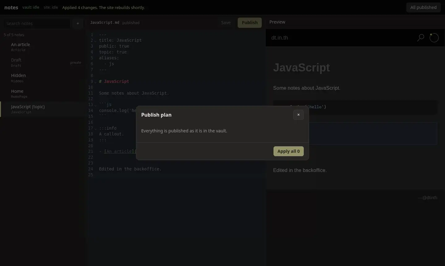The height and width of the screenshot is (266, 445).
Task: Close the Publish plan dialog
Action: [298, 115]
